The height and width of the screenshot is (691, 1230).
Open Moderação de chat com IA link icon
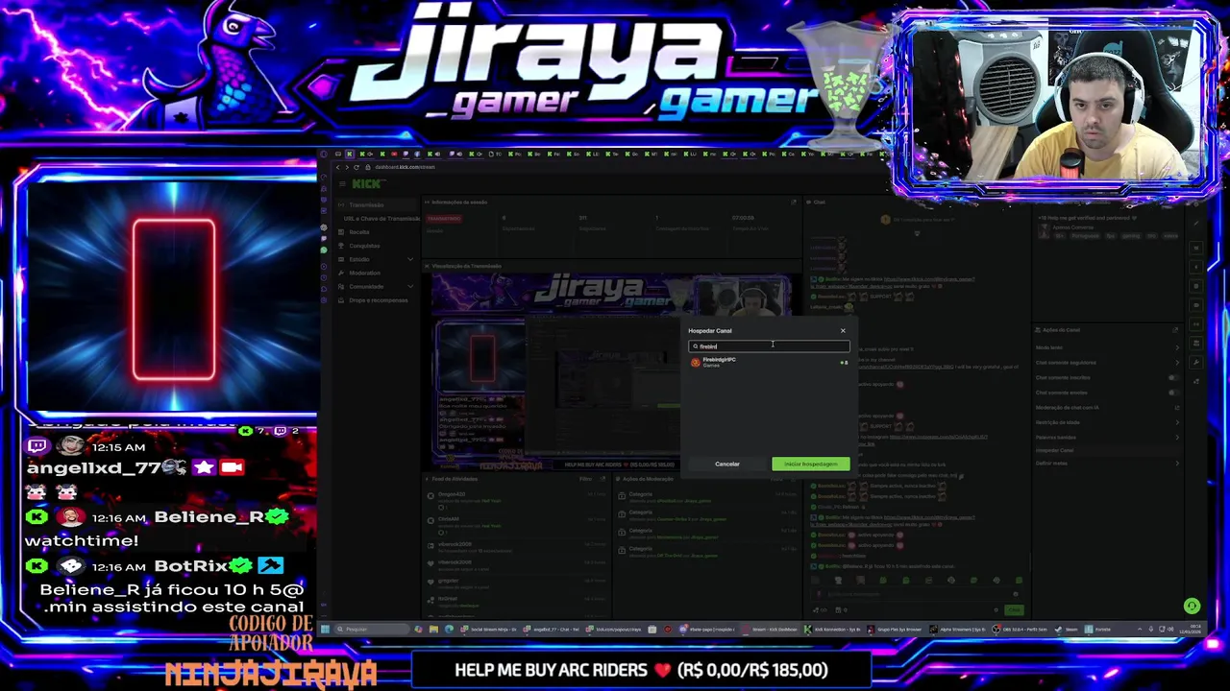pos(1177,407)
